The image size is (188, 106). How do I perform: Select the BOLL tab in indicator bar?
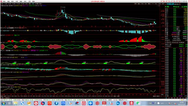tap(70, 96)
